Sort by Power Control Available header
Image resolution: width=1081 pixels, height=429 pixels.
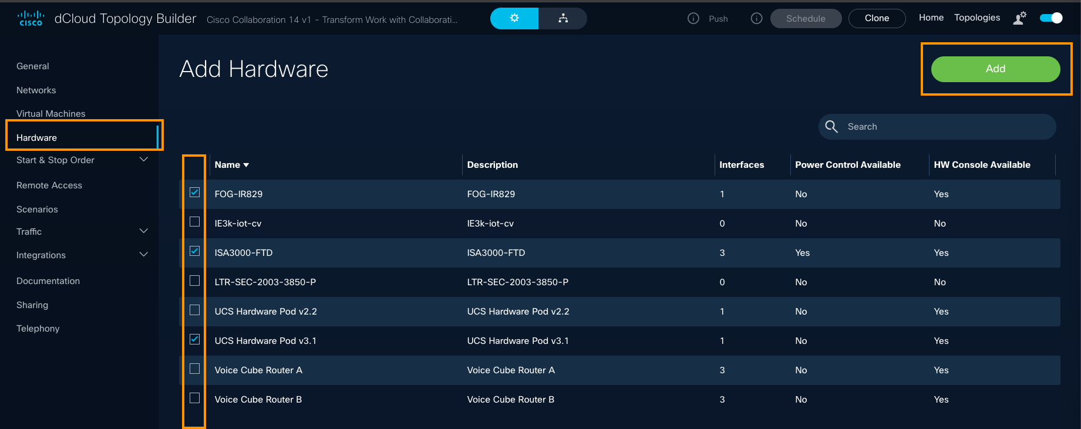848,165
